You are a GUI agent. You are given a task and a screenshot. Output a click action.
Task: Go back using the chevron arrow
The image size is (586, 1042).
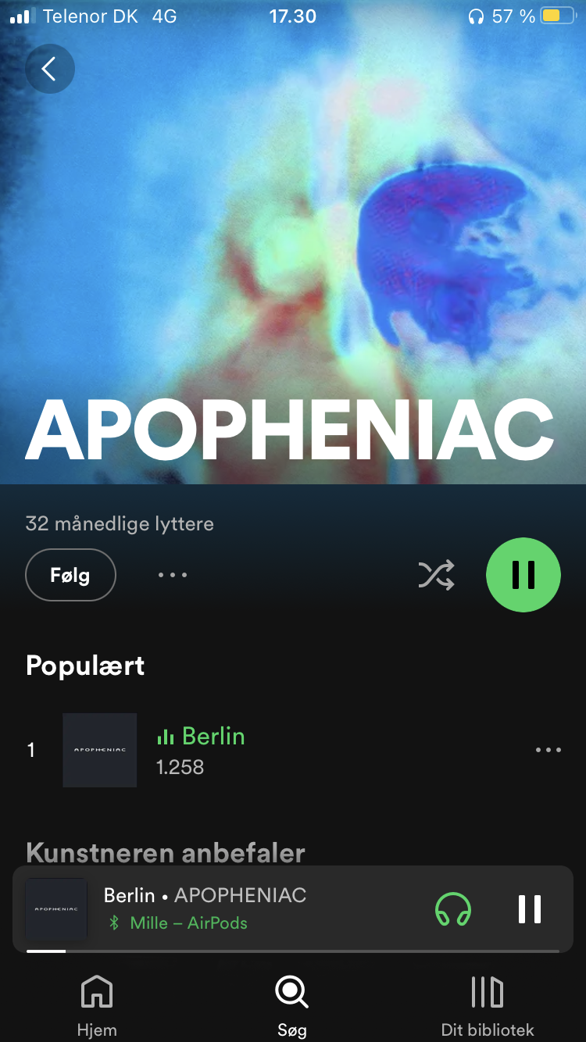[50, 69]
